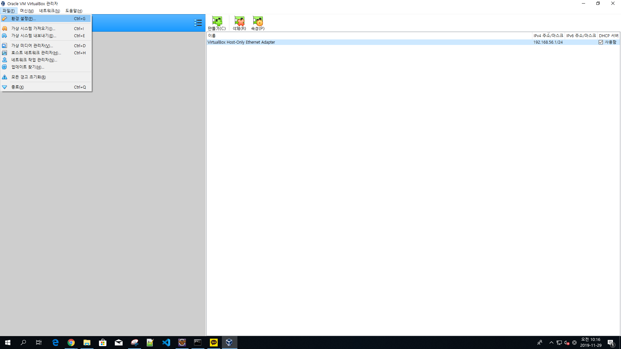
Task: Open the Help (도움말) menu
Action: tap(74, 11)
